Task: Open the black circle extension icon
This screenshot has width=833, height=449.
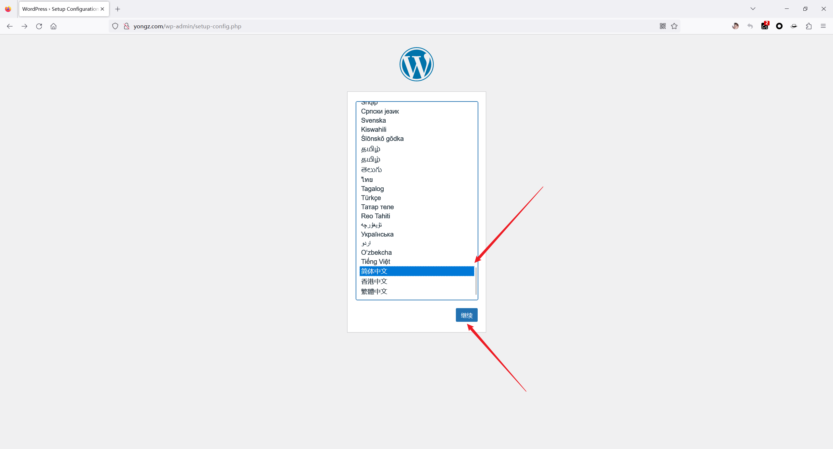Action: pyautogui.click(x=779, y=26)
